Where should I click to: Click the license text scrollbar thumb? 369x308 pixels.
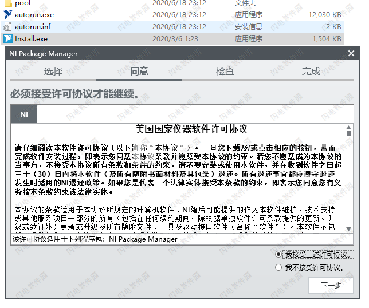349,133
